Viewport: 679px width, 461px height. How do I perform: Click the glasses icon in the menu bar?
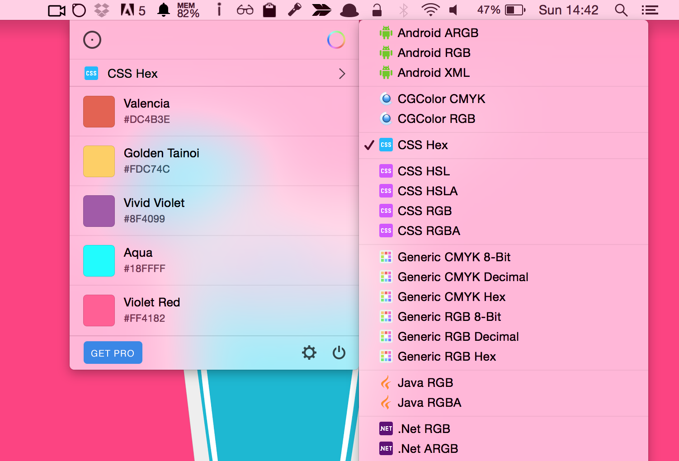click(245, 10)
